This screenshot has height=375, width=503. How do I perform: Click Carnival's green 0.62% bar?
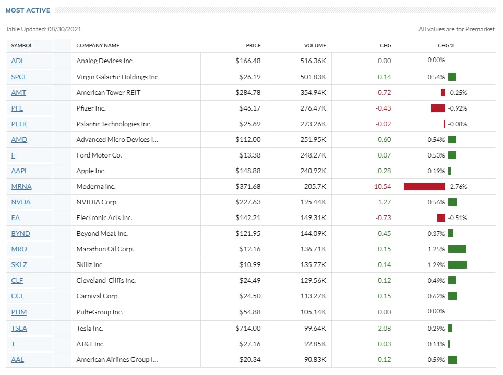(452, 296)
